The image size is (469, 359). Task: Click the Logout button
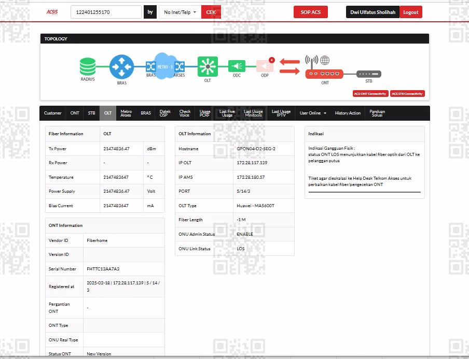pyautogui.click(x=411, y=12)
